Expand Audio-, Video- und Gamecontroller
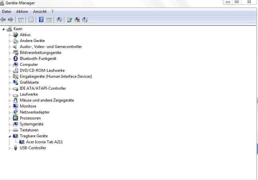Viewport: 258px width, 180px height. [x=10, y=47]
